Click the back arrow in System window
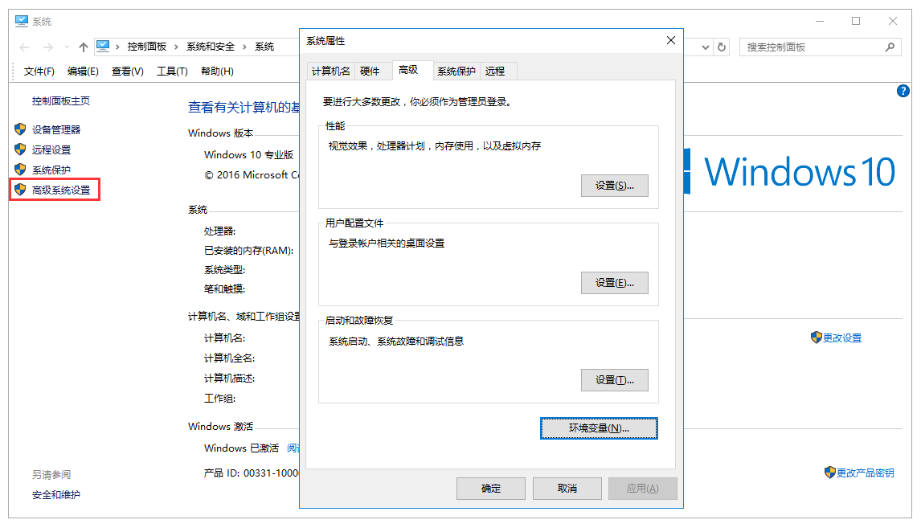Viewport: 921px width, 528px height. (x=24, y=47)
